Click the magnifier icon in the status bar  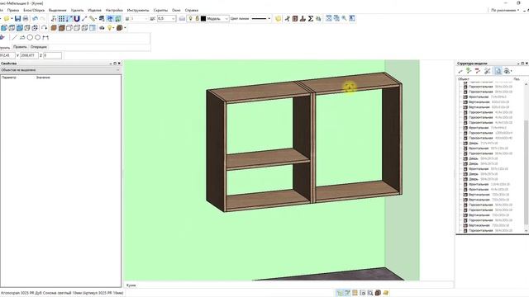point(370,293)
